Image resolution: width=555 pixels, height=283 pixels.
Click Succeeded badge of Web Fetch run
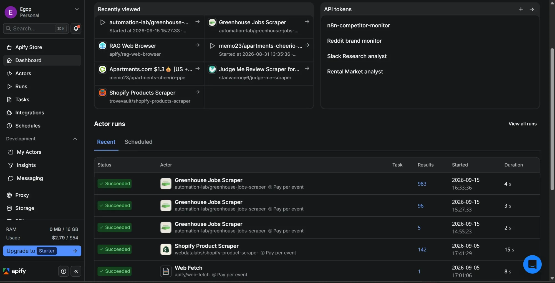114,271
